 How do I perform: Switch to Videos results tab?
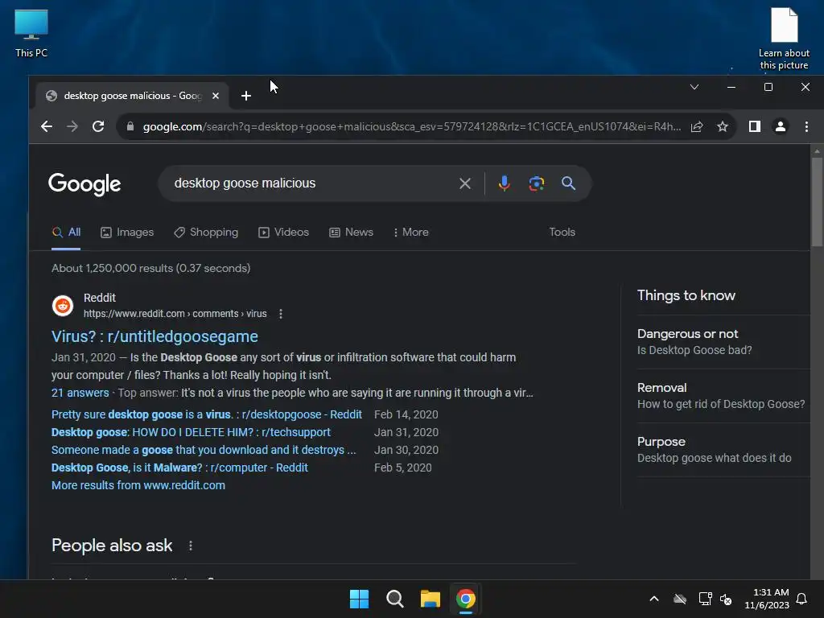(284, 233)
